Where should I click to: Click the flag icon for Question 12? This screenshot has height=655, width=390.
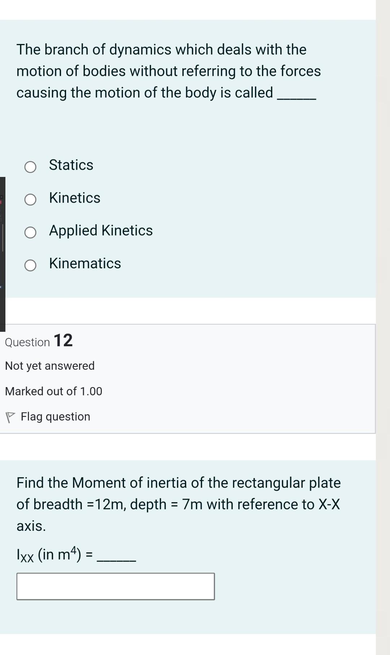[x=10, y=417]
